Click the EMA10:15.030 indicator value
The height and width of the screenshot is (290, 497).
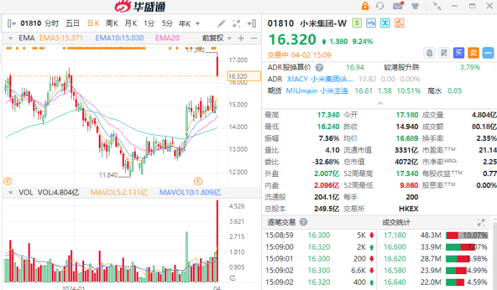[119, 38]
